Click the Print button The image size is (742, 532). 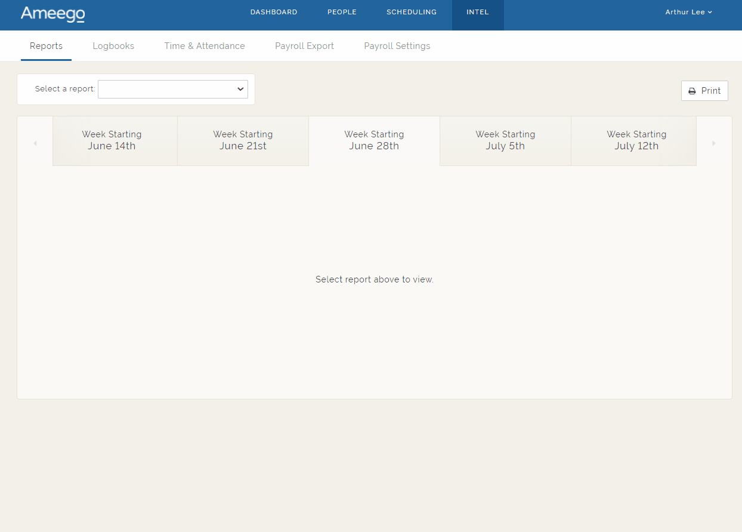[x=704, y=91]
